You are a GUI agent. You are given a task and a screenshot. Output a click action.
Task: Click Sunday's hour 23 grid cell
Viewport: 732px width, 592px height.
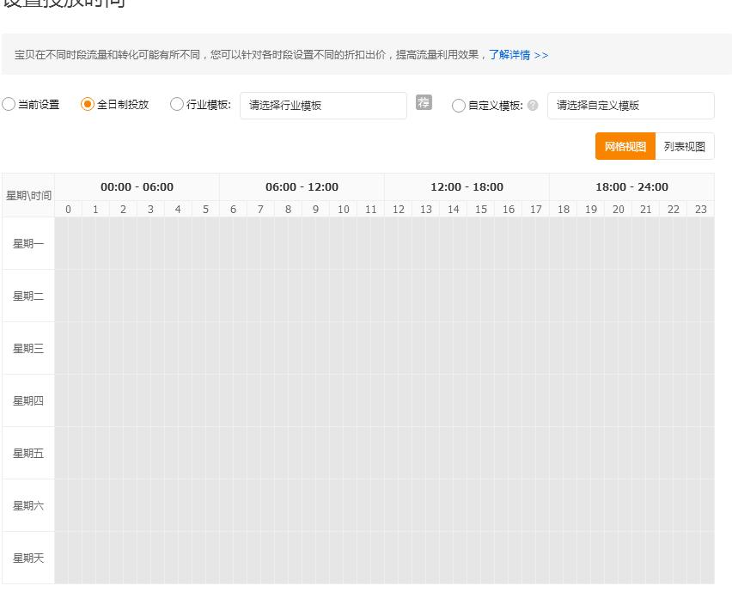pos(700,558)
